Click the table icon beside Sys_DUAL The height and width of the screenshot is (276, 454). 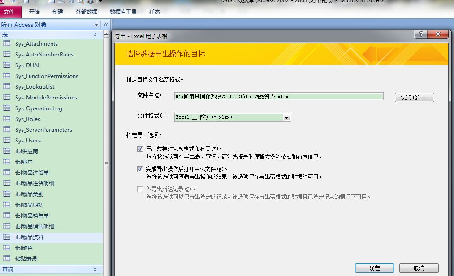pos(7,65)
